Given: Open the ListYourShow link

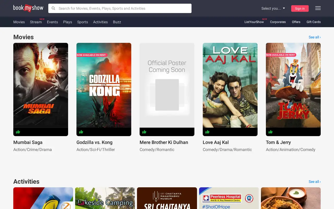Looking at the screenshot, I should (254, 22).
